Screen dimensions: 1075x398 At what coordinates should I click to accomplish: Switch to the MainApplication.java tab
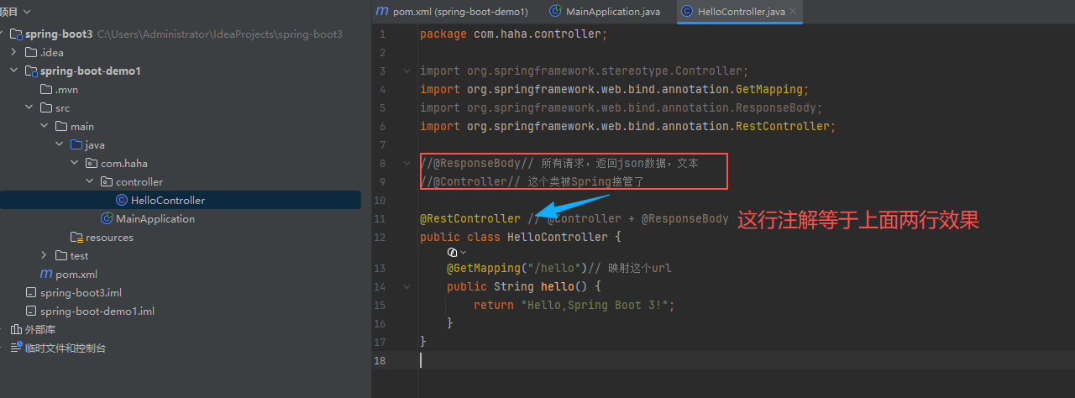[x=605, y=12]
